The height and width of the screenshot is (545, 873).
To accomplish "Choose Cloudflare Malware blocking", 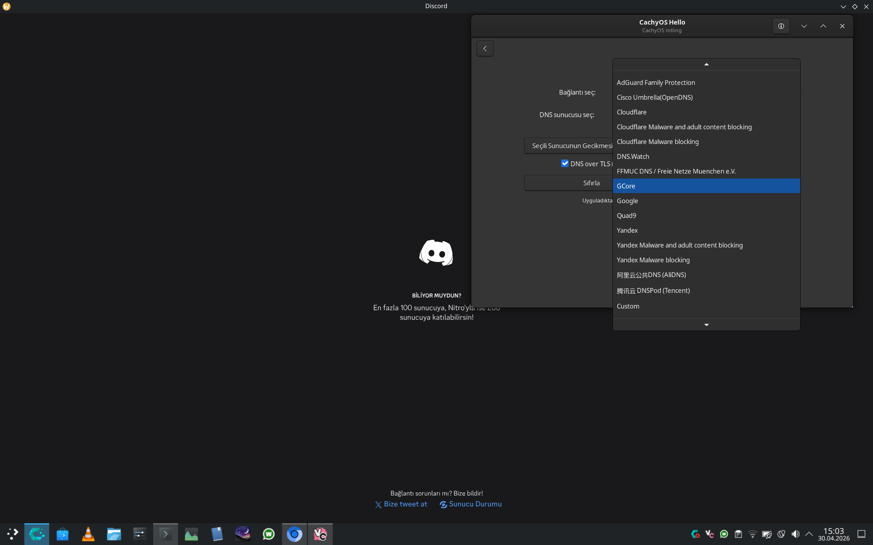I will coord(706,142).
